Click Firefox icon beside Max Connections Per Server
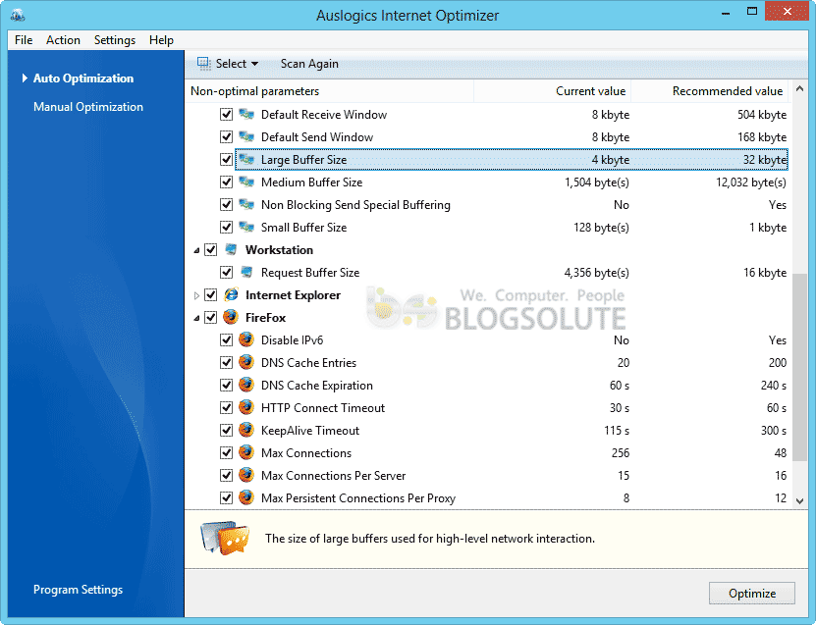The image size is (816, 625). [246, 475]
